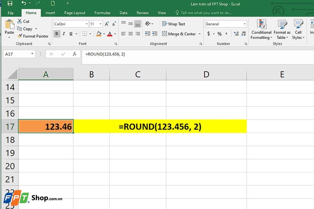Expand the Copy options arrow
The width and height of the screenshot is (314, 209).
[36, 29]
